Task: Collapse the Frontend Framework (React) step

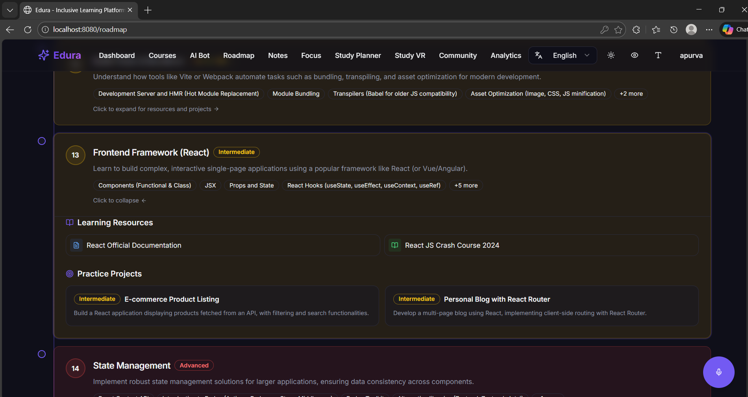Action: pyautogui.click(x=120, y=200)
